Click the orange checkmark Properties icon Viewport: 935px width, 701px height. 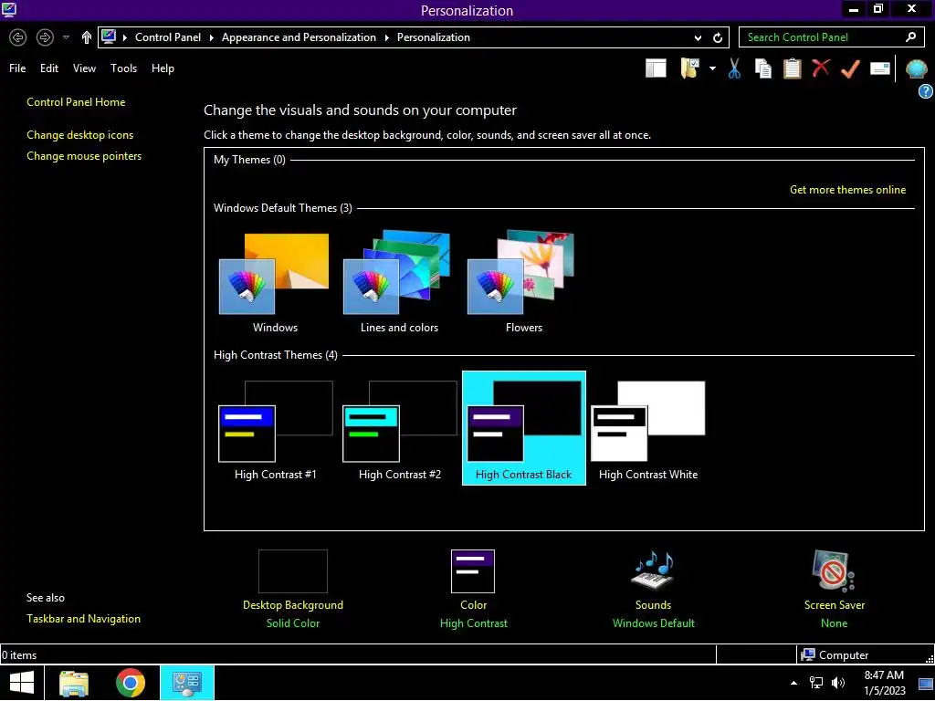[x=850, y=68]
